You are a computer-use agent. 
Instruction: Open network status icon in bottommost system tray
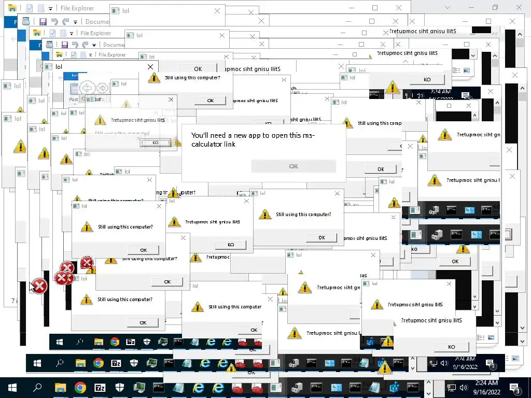[451, 388]
